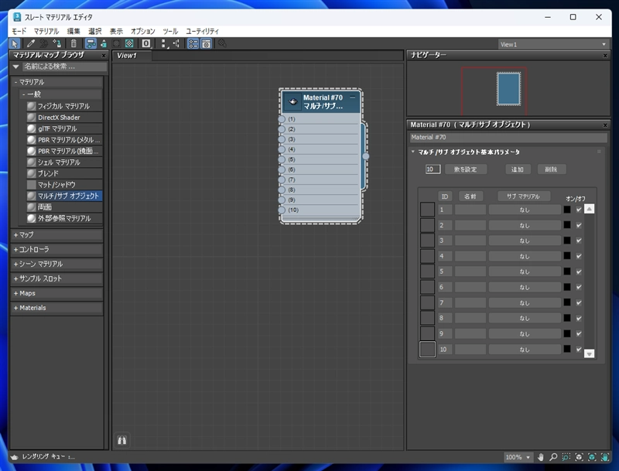
Task: Open the モード menu
Action: [19, 31]
